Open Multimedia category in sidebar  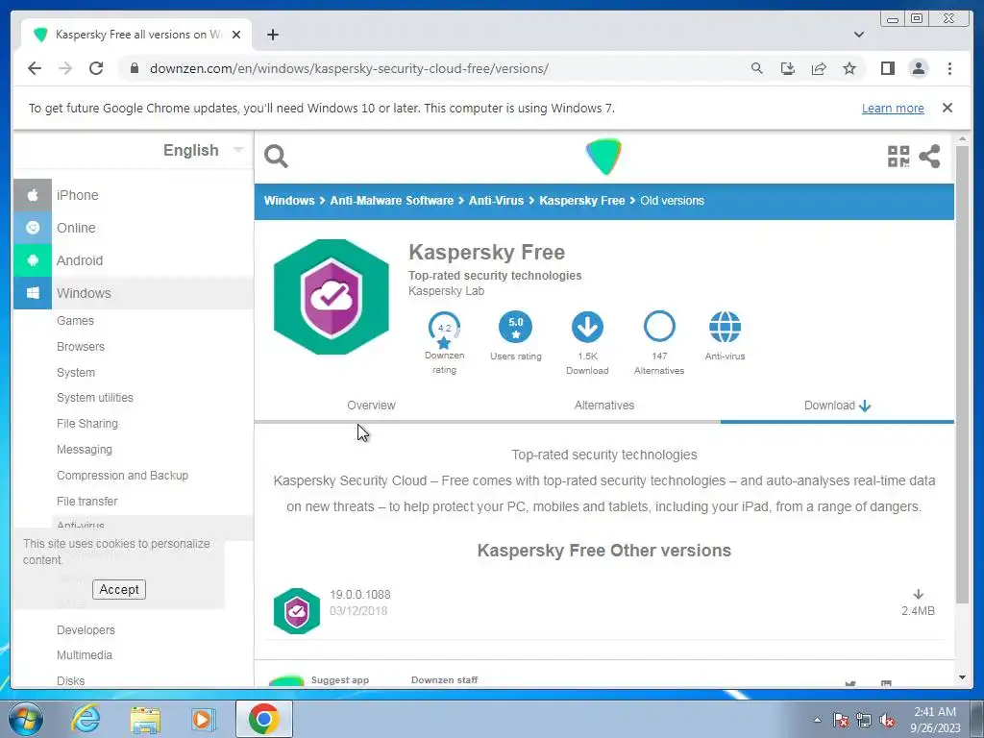[85, 655]
